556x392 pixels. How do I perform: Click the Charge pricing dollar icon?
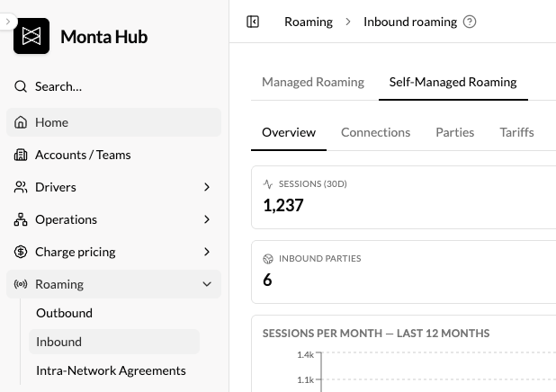[x=21, y=252]
